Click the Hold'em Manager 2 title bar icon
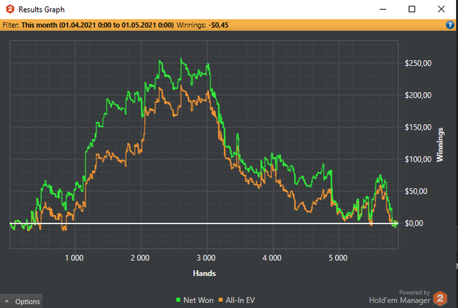The width and height of the screenshot is (458, 308). (10, 9)
